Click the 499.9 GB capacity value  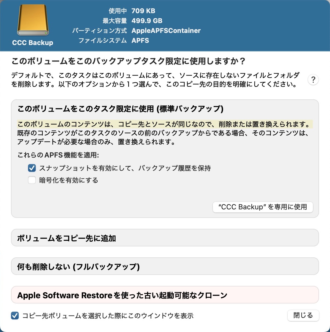point(147,21)
